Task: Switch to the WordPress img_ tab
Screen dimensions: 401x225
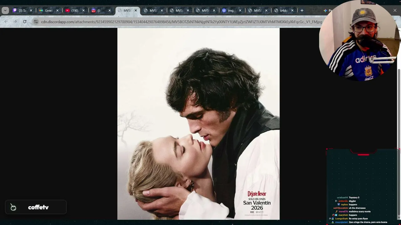Action: click(x=231, y=10)
